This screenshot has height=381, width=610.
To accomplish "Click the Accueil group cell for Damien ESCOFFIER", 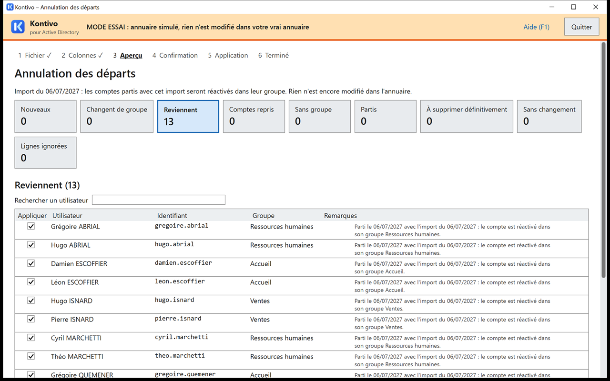I will (261, 264).
